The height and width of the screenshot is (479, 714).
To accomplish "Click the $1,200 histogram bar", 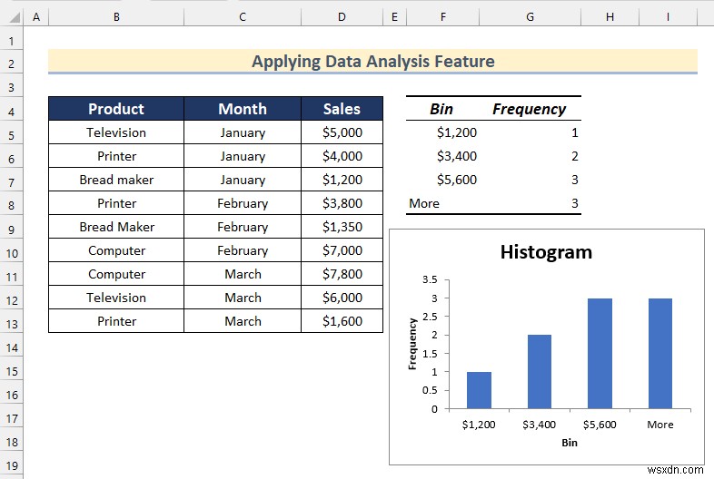I will pyautogui.click(x=479, y=390).
